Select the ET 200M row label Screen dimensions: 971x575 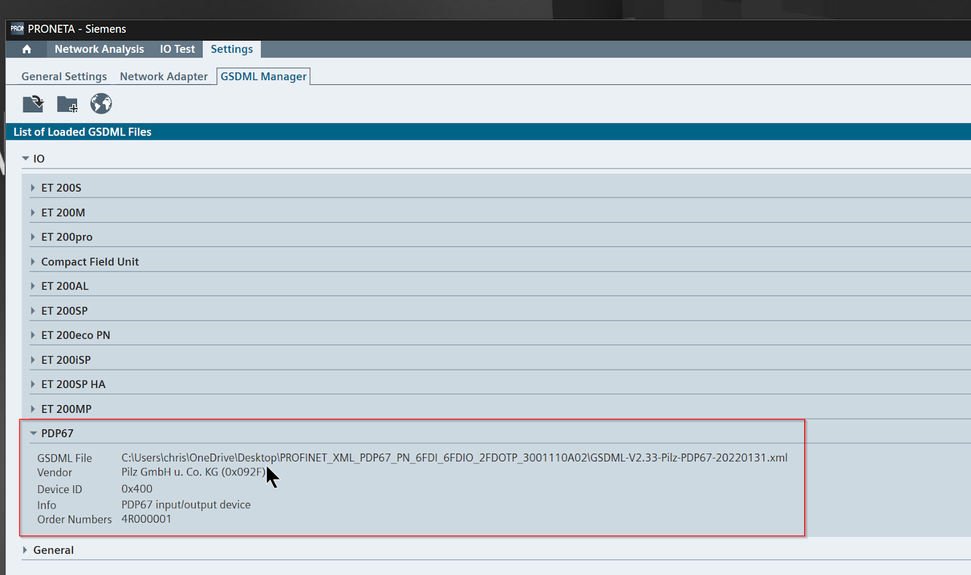pos(63,213)
